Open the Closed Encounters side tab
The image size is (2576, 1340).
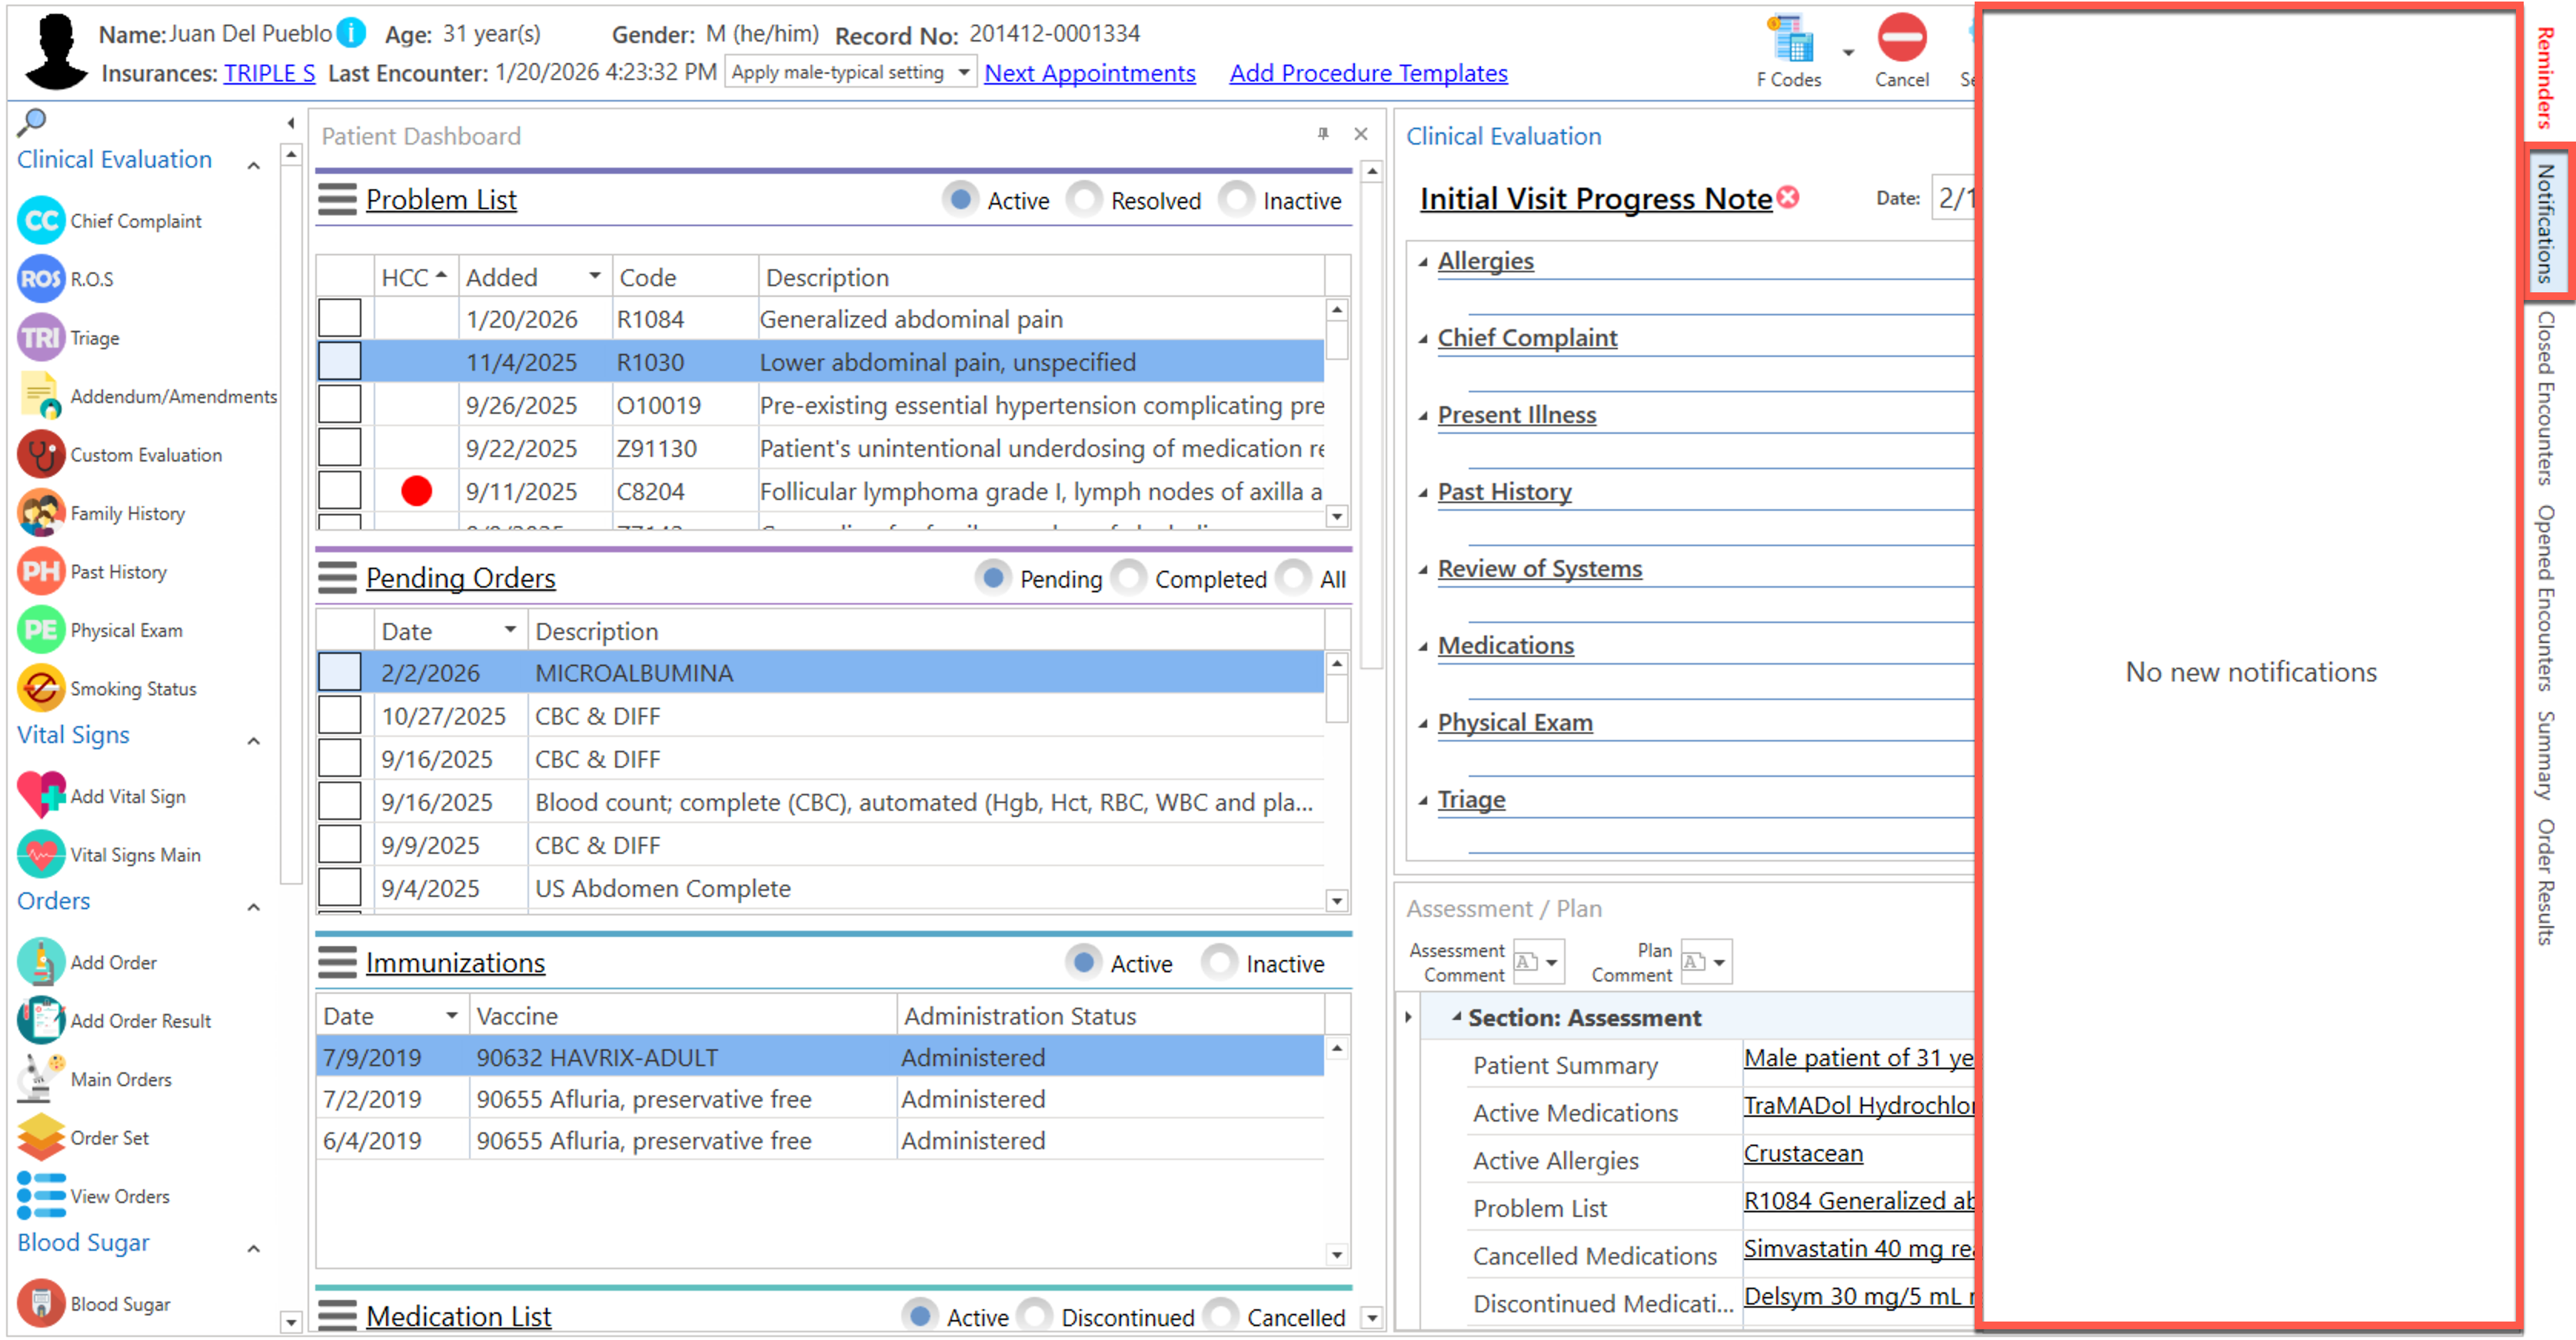point(2546,397)
